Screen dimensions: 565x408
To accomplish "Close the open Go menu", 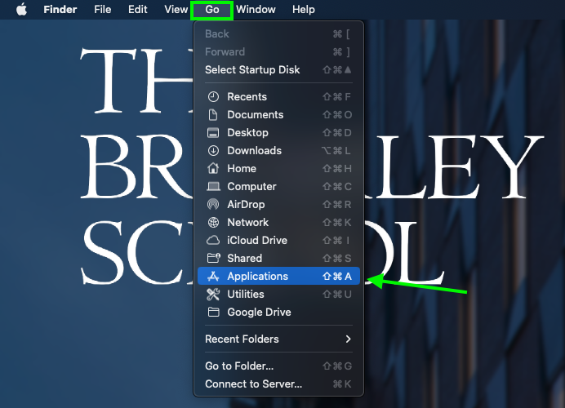I will click(212, 10).
